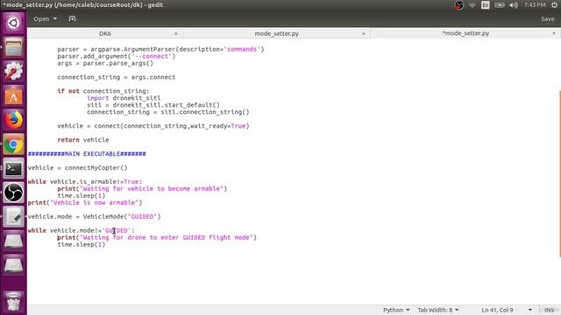Click the MAIN EXECUTABLE comment line
The image size is (561, 315).
click(87, 154)
